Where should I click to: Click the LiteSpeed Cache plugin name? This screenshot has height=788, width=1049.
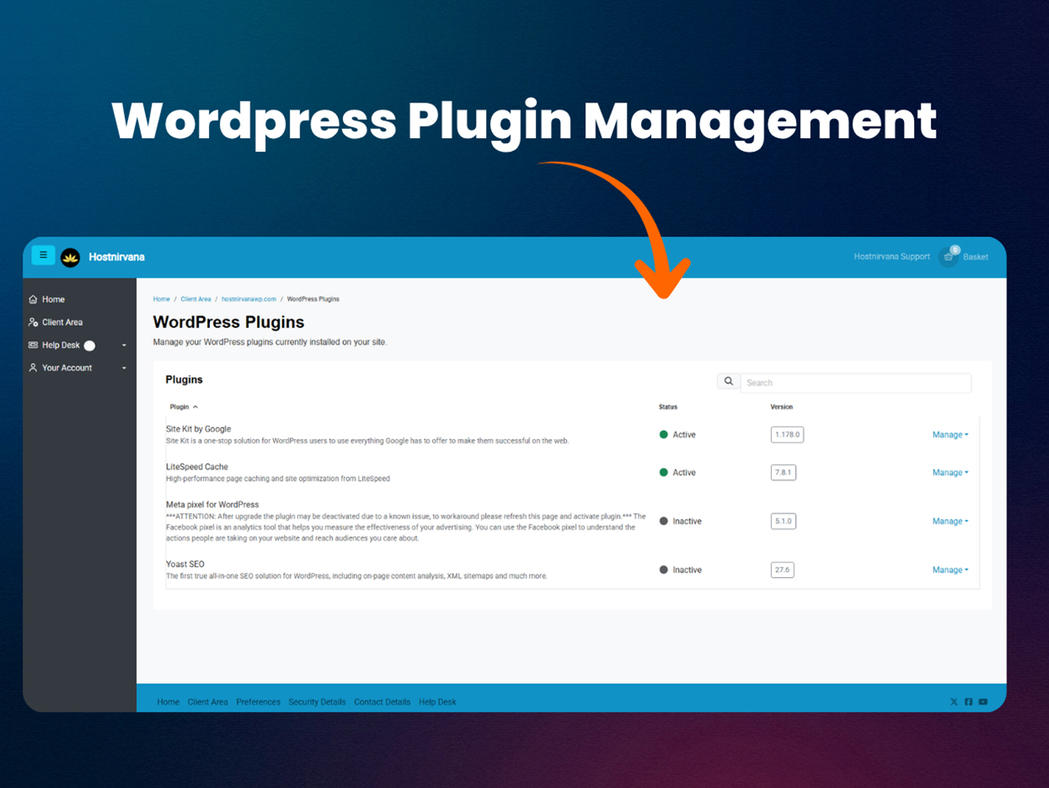196,466
